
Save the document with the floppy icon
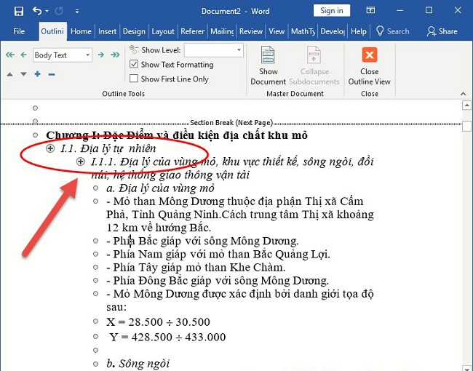click(x=19, y=11)
